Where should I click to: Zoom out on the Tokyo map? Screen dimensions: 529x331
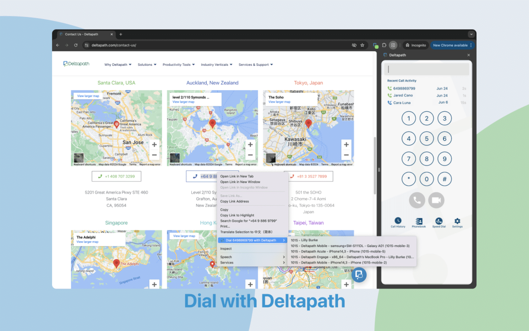[x=346, y=155]
